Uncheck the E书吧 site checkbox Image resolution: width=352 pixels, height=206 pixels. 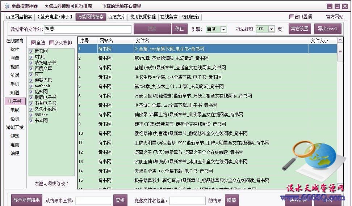pyautogui.click(x=31, y=57)
